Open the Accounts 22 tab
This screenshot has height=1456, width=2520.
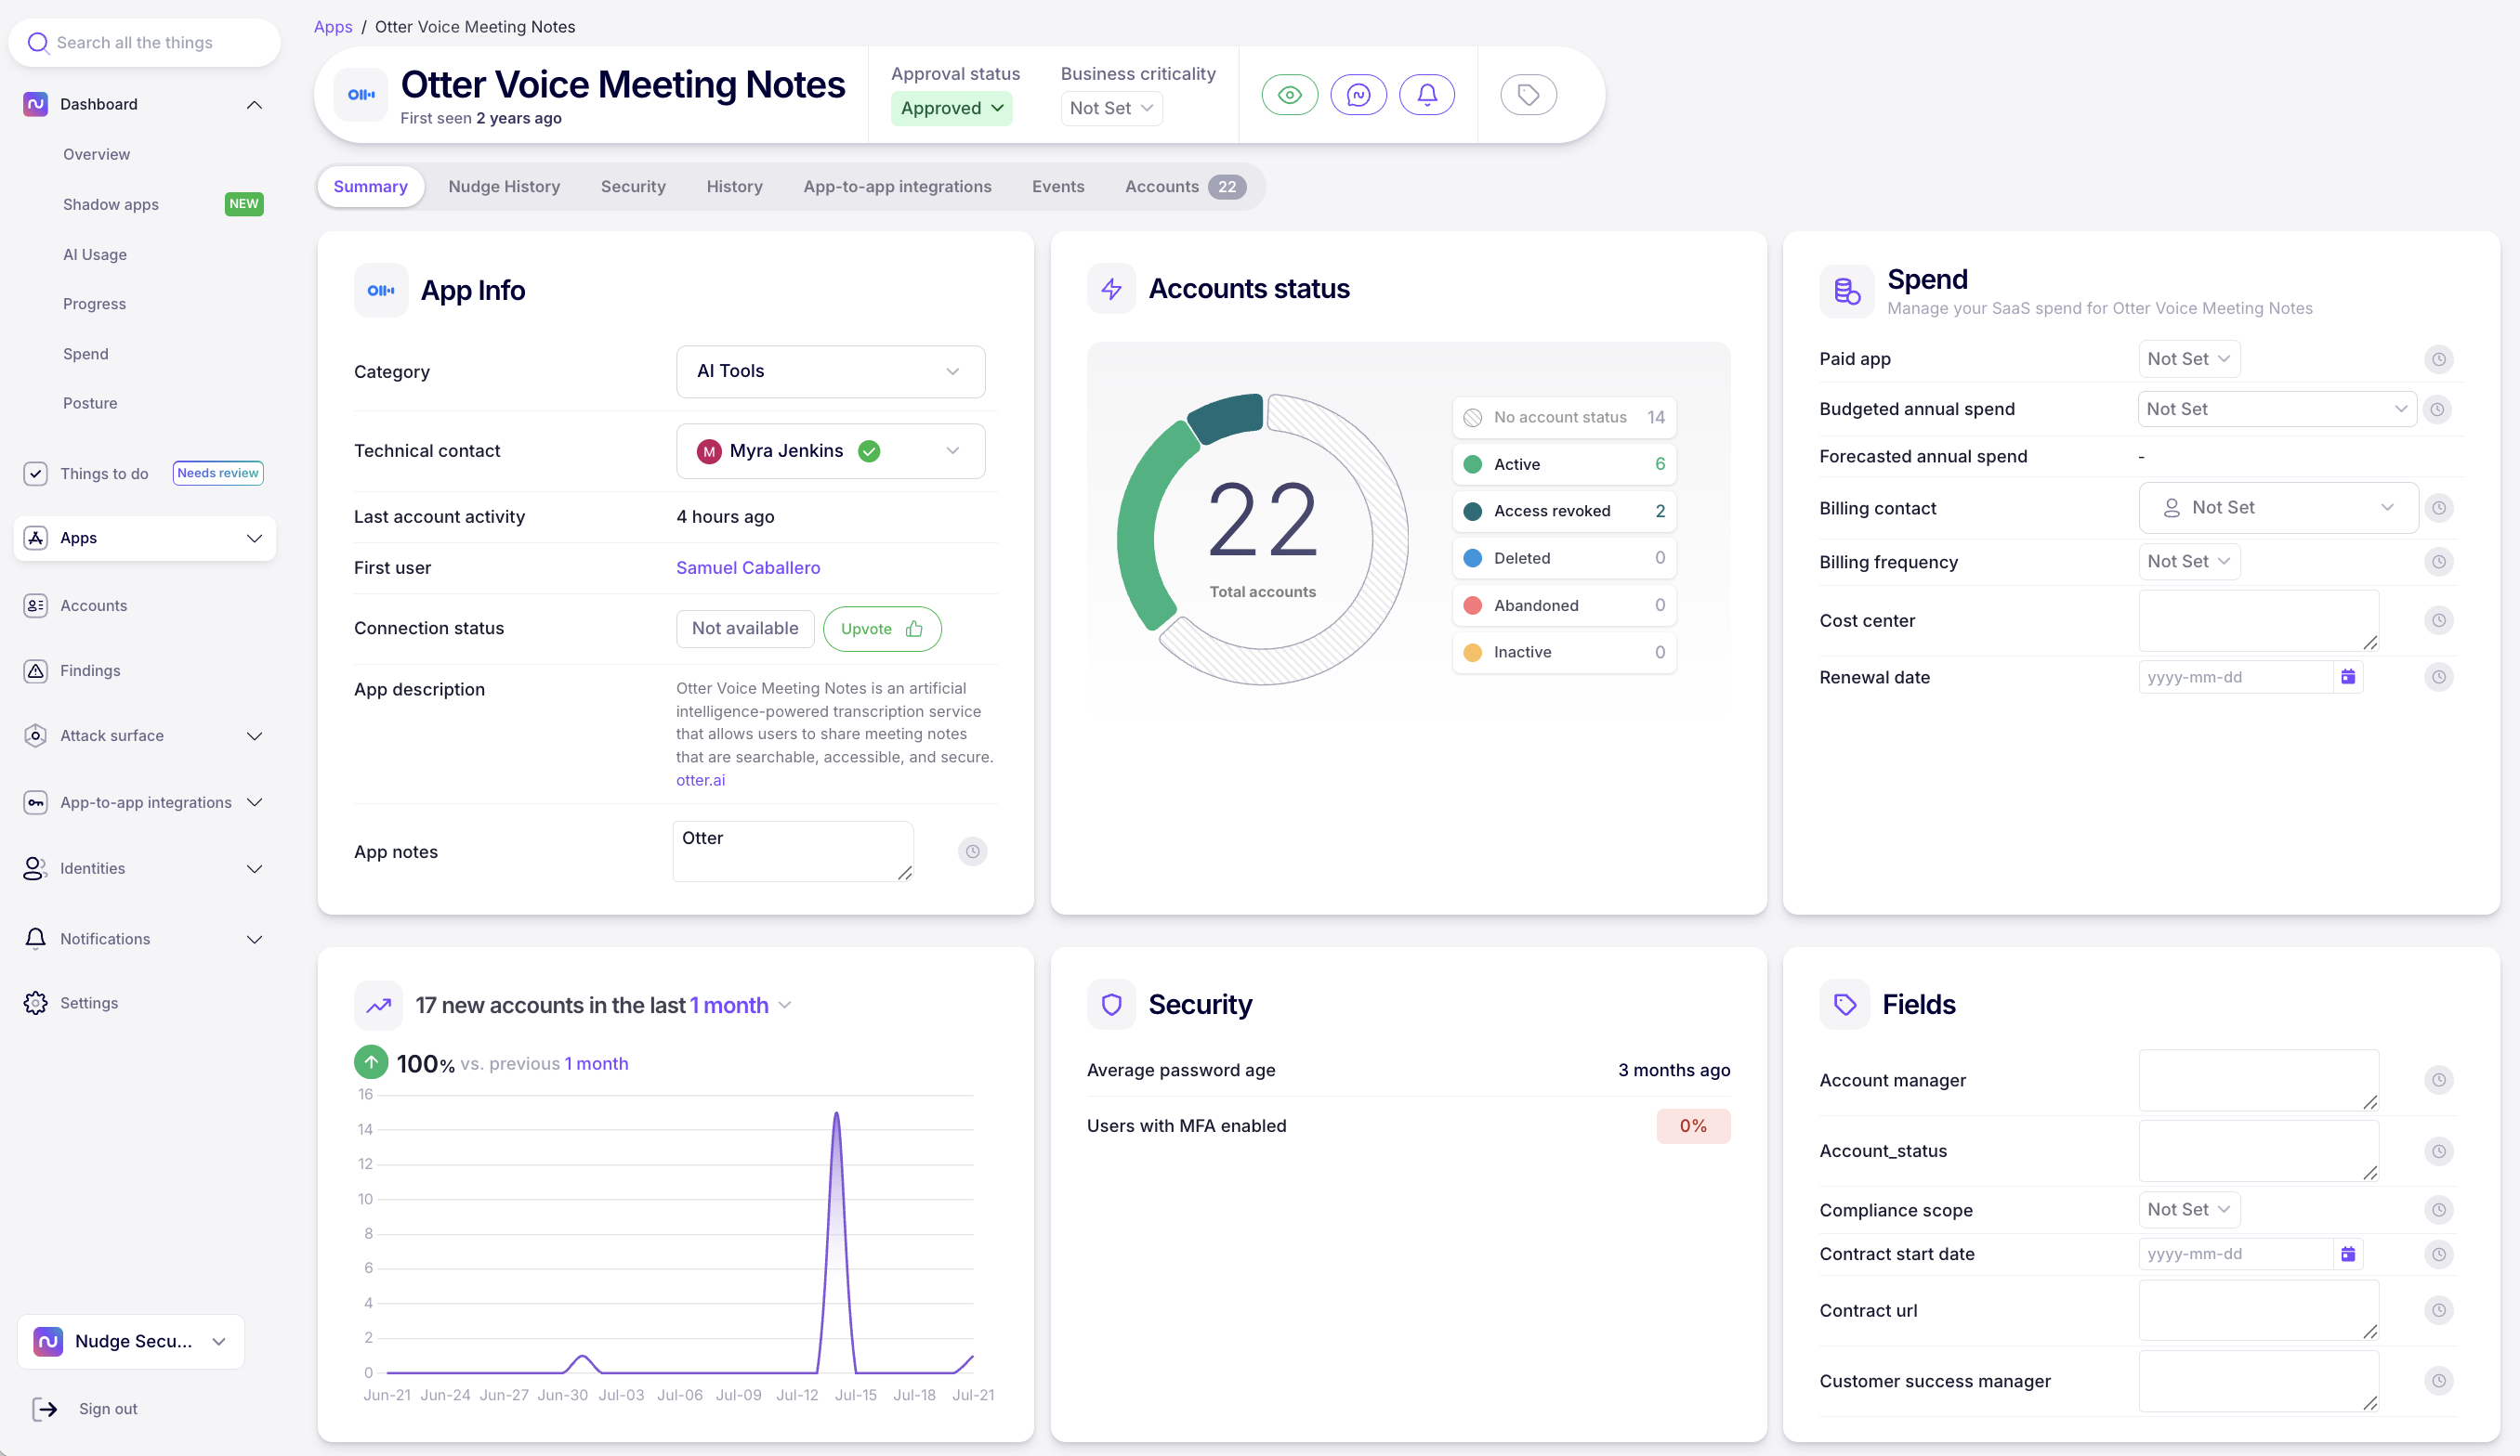pos(1185,187)
